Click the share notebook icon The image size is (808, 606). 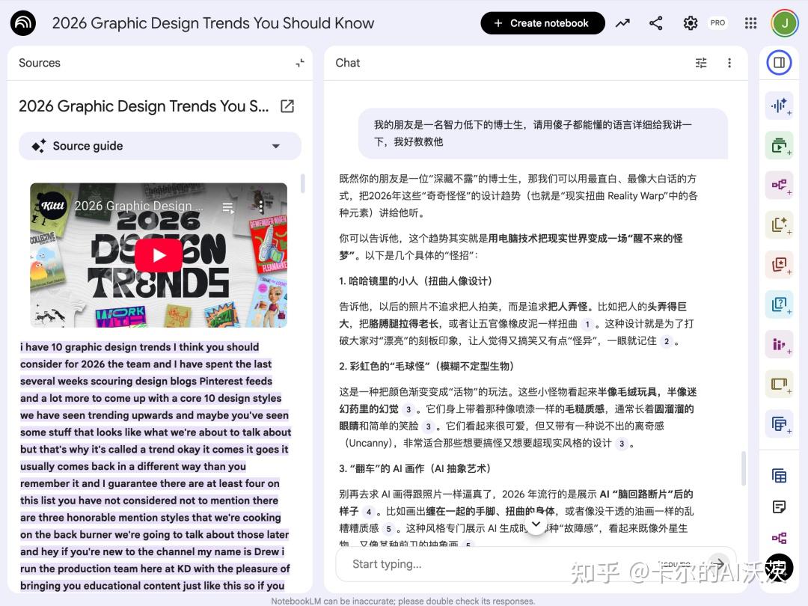[656, 23]
